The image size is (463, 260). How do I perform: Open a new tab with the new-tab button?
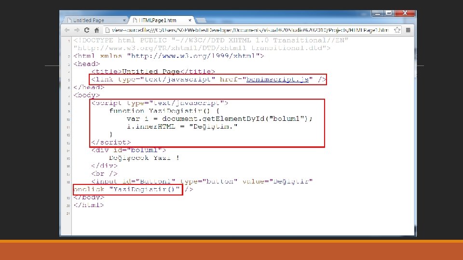coord(201,20)
